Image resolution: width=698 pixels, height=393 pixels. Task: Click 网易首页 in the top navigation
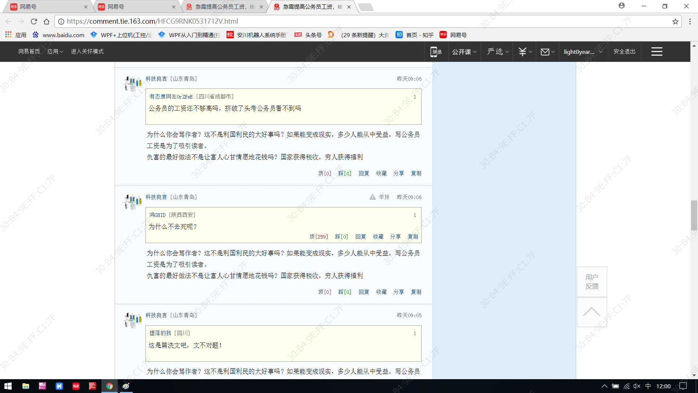[29, 51]
